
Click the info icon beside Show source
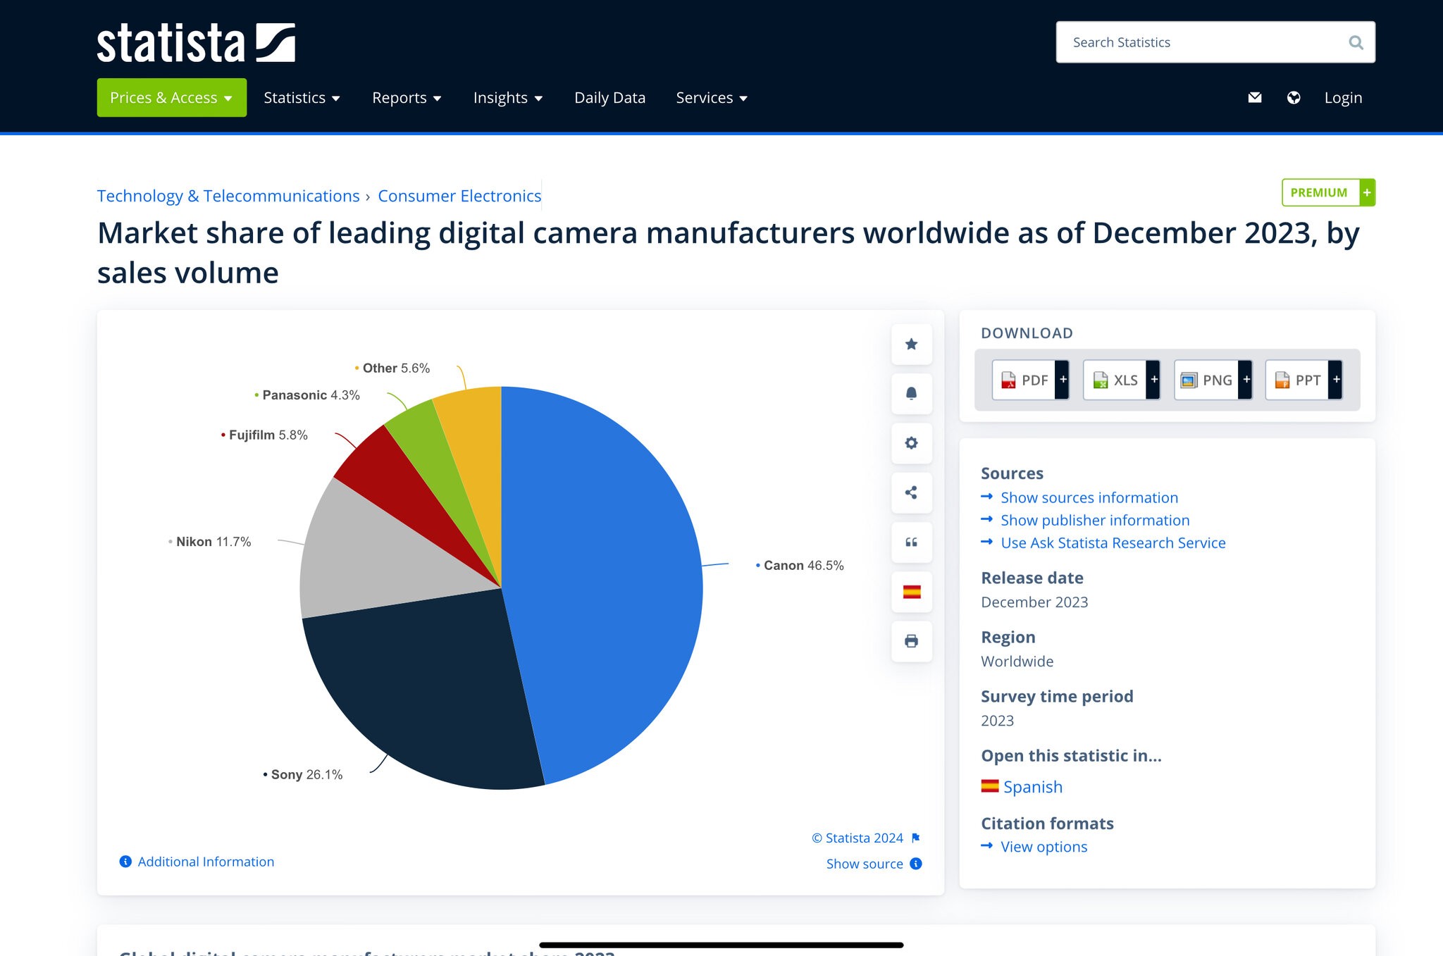tap(916, 864)
